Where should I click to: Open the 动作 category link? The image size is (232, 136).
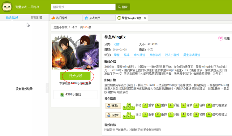[117, 44]
